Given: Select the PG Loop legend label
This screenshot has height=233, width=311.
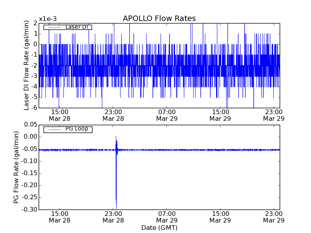Looking at the screenshot, I should pyautogui.click(x=77, y=129).
